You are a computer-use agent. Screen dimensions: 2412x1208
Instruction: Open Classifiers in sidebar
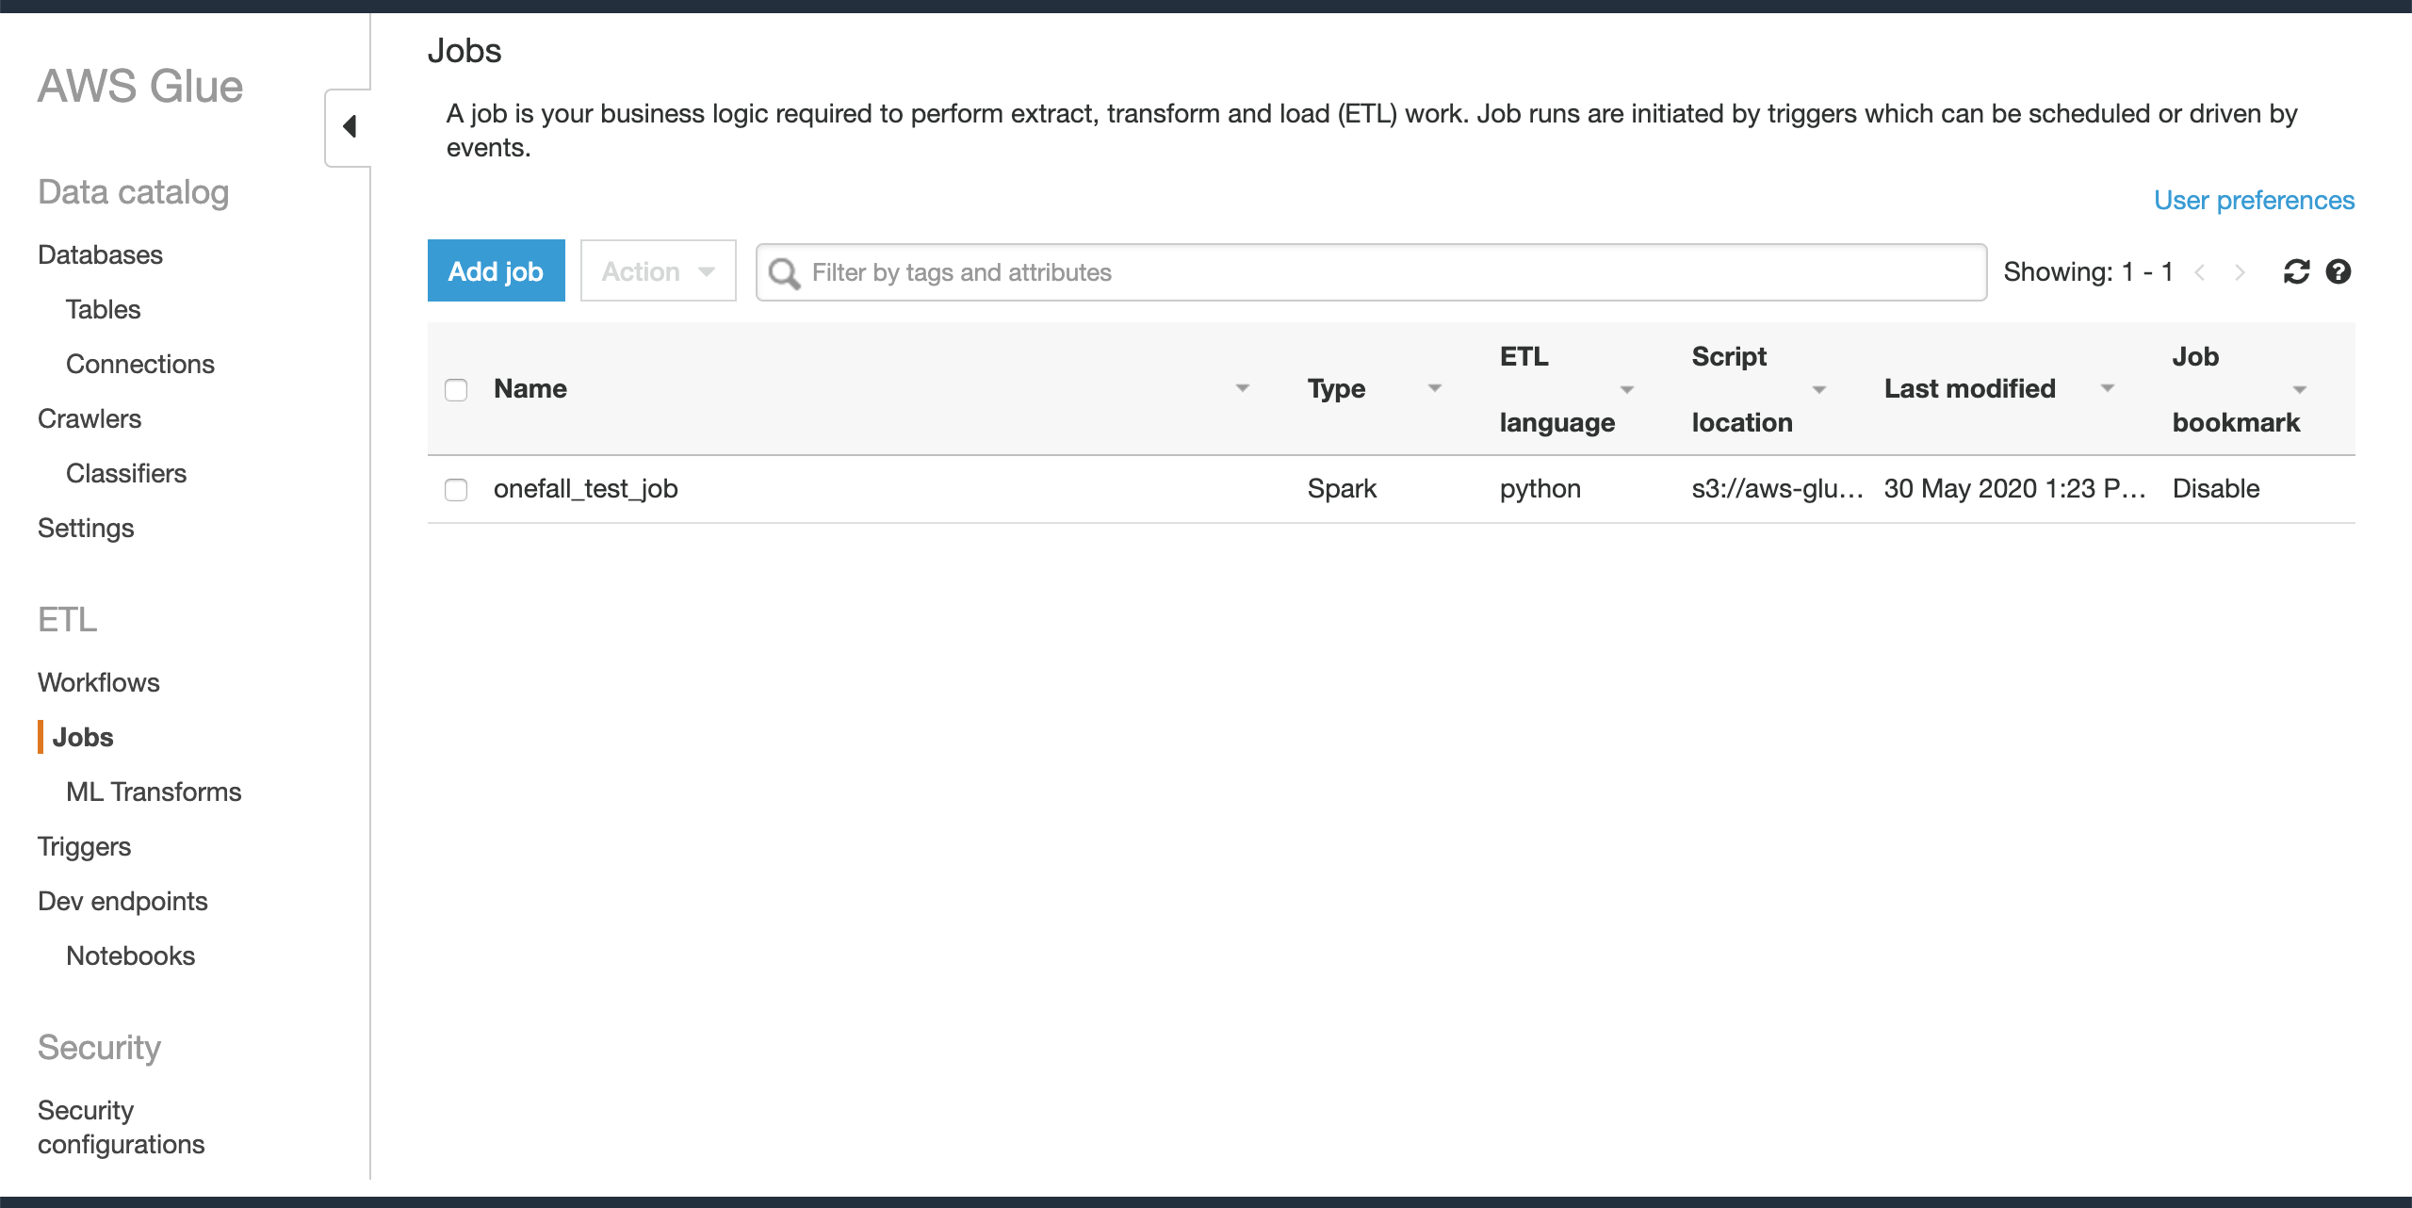(126, 473)
